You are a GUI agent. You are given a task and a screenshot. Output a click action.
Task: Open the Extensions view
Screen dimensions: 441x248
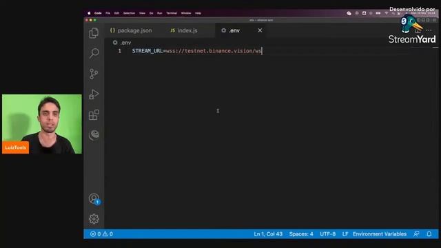tap(94, 115)
